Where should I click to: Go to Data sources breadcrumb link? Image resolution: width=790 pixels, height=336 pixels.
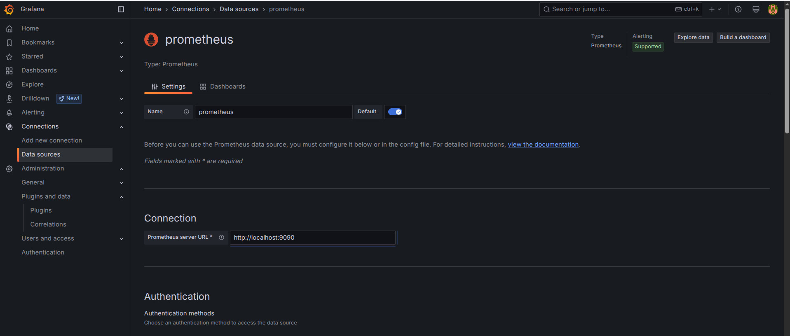pyautogui.click(x=239, y=9)
